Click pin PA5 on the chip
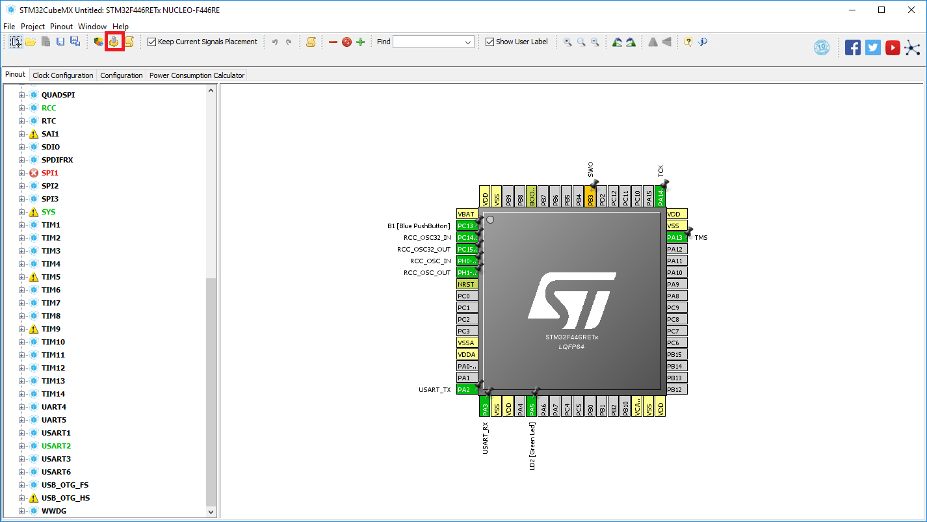The image size is (927, 522). (532, 406)
